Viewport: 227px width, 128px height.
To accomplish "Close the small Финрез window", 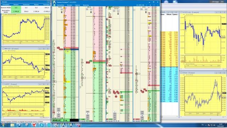I will tap(48, 2).
